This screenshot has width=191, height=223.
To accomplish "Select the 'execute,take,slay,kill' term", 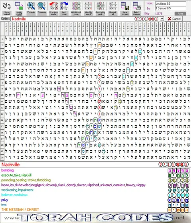I will coord(16,175).
